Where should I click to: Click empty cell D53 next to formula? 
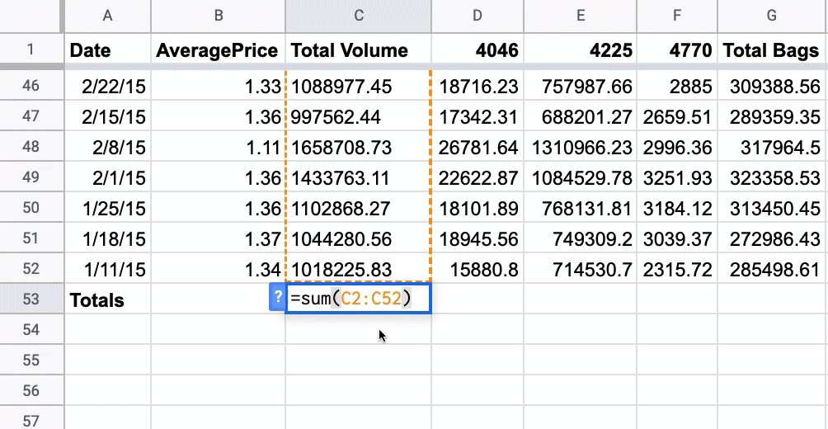478,299
